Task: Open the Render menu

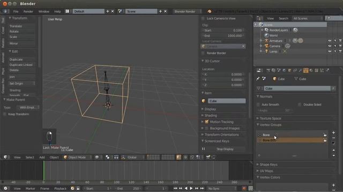Action: coord(28,11)
